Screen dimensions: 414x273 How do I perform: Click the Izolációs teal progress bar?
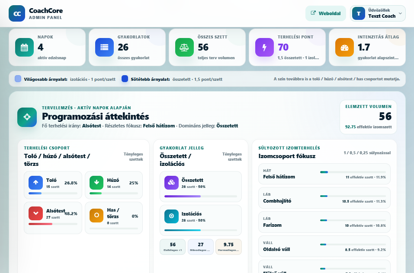coord(201,230)
